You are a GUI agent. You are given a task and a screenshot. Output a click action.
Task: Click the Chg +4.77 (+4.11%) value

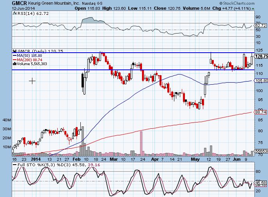(x=231, y=8)
